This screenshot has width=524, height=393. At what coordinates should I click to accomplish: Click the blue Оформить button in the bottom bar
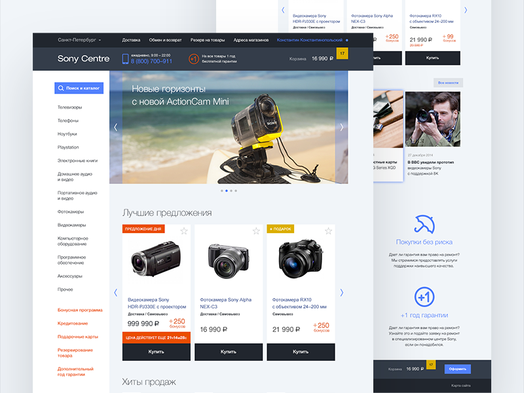457,369
